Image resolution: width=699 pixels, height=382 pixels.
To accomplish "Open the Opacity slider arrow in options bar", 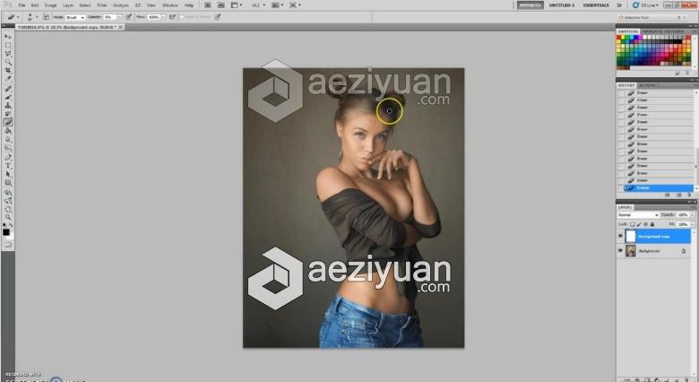I will point(119,17).
